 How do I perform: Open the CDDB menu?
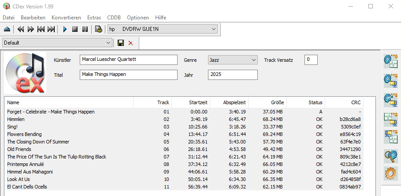tap(114, 17)
